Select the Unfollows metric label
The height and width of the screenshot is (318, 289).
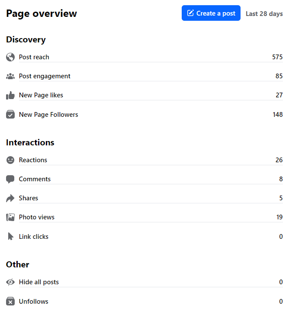(x=34, y=302)
